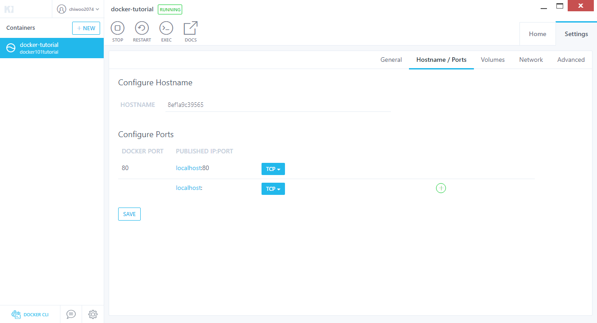Click the Containers heading
597x323 pixels.
(21, 28)
